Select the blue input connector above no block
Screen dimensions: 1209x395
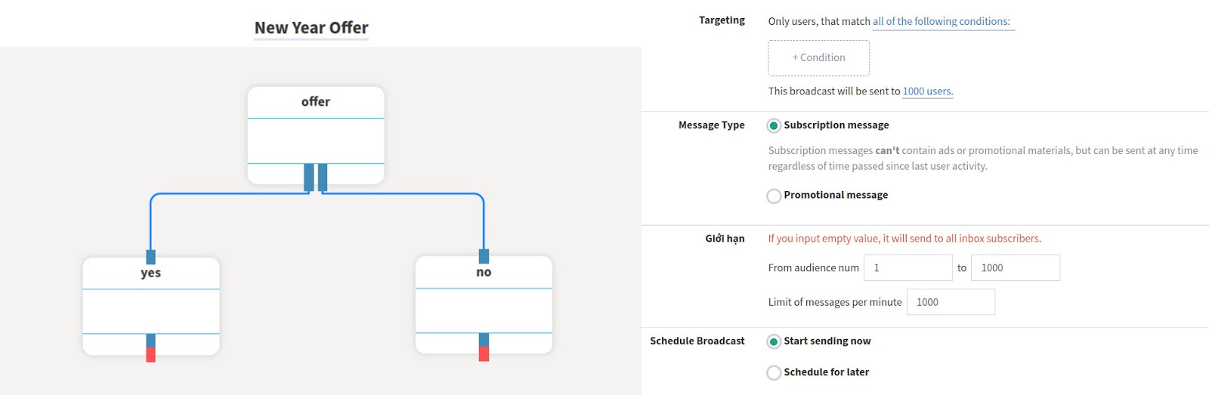coord(484,256)
